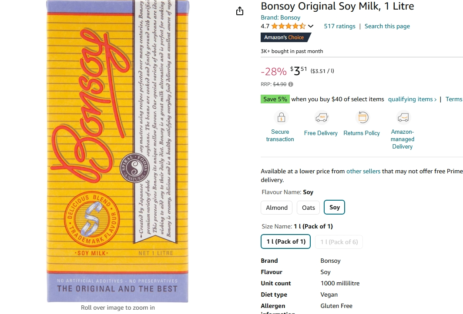
Task: Open the other sellers link
Action: tap(363, 171)
